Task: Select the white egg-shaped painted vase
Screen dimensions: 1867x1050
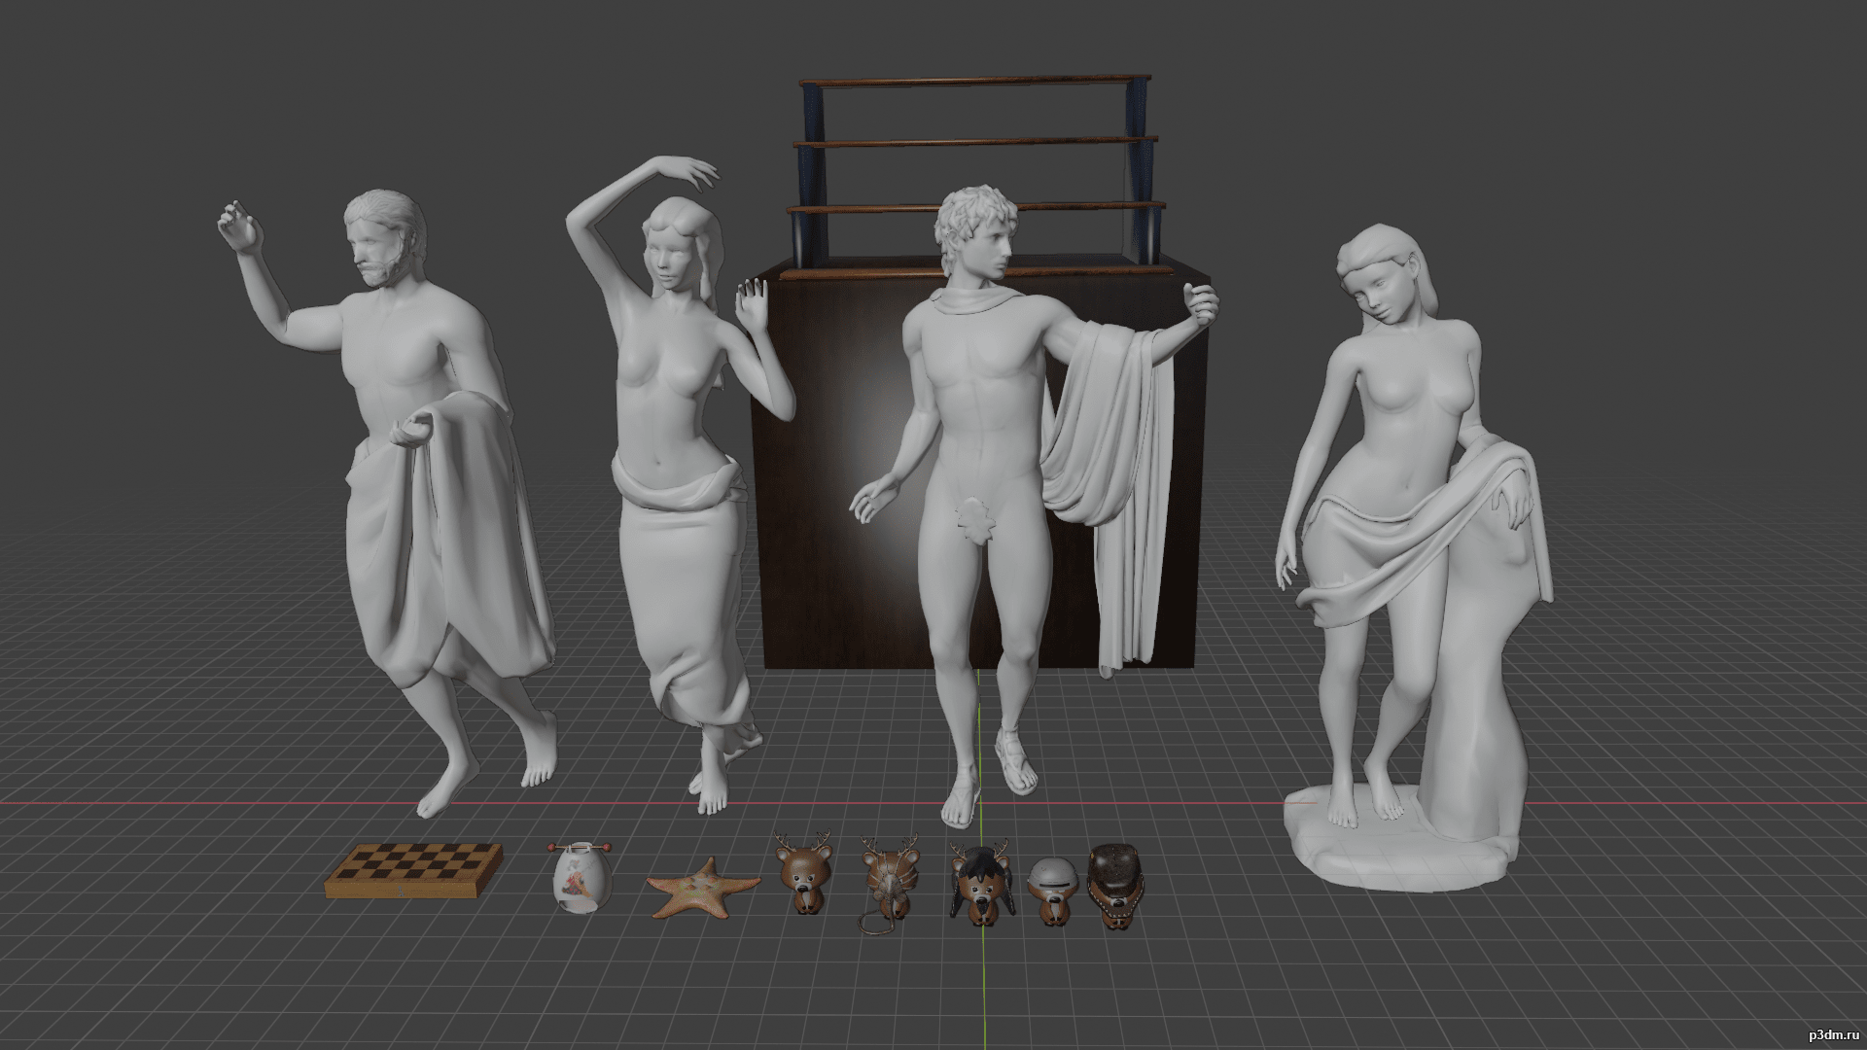Action: (581, 879)
